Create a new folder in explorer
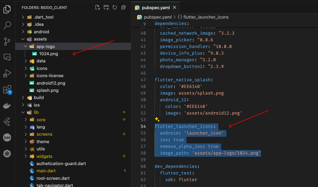Image resolution: width=318 pixels, height=187 pixels. [x=106, y=7]
